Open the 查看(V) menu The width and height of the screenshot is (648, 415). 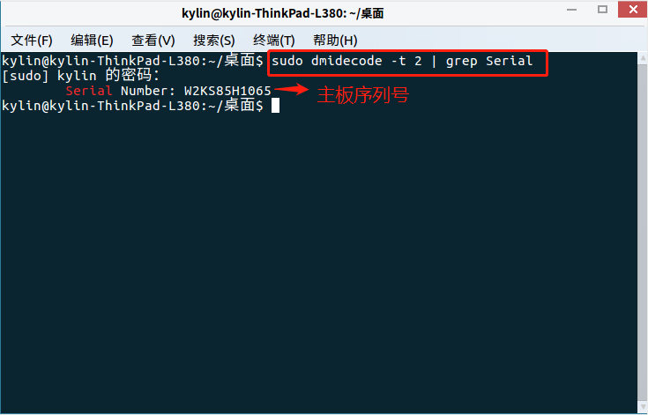click(x=153, y=40)
